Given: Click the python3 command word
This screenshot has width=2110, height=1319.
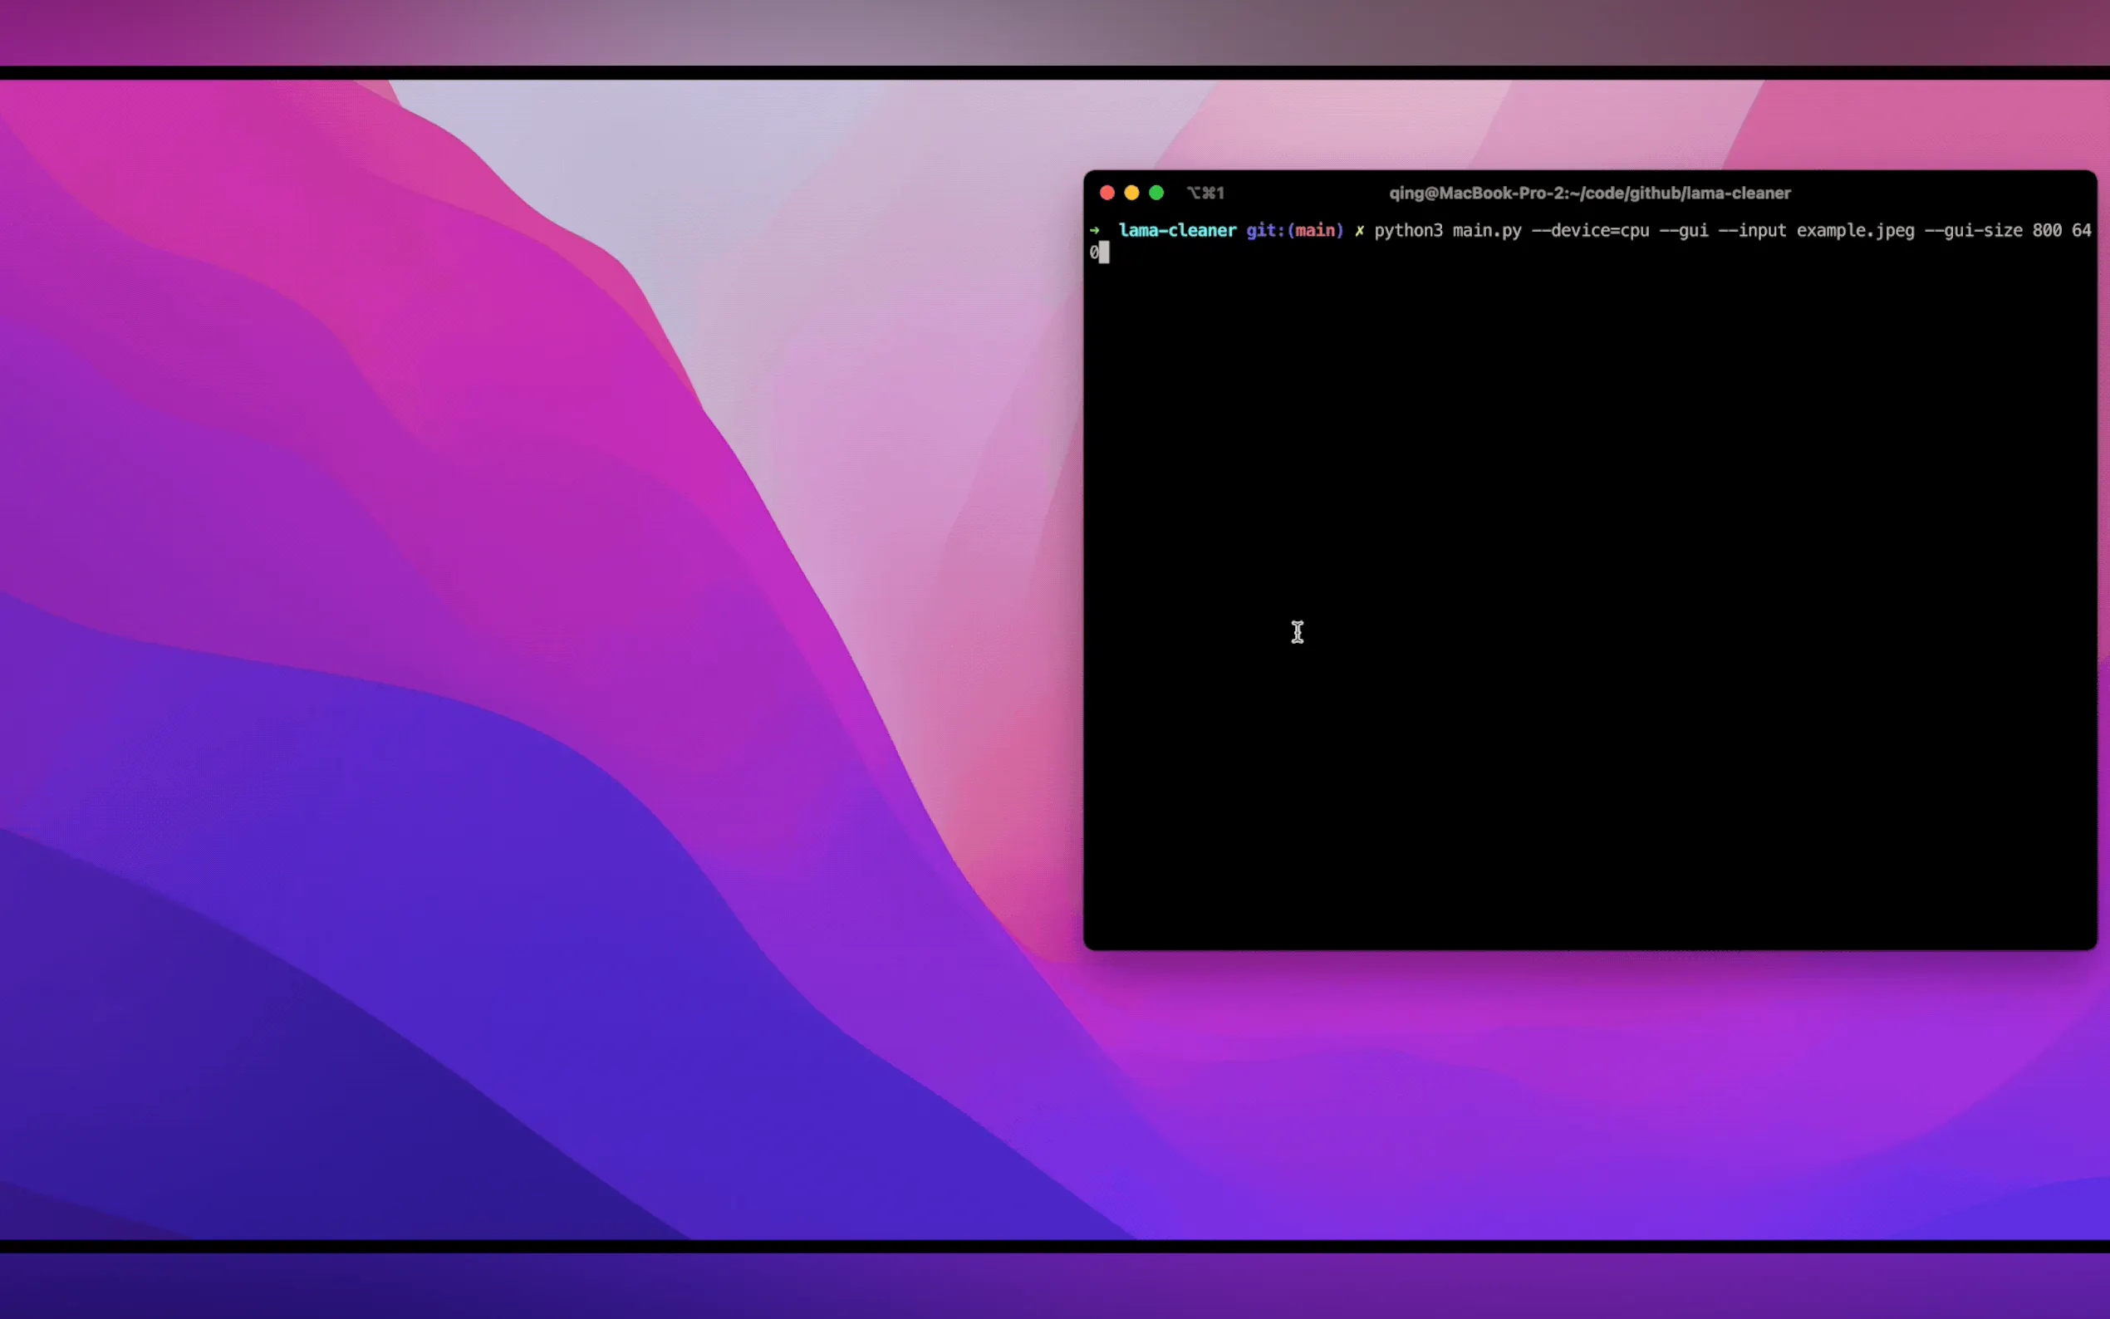Looking at the screenshot, I should coord(1408,230).
